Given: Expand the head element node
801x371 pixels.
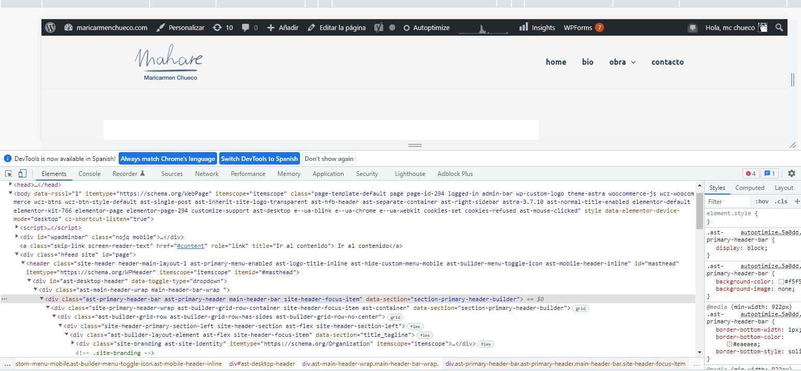Looking at the screenshot, I should point(11,184).
